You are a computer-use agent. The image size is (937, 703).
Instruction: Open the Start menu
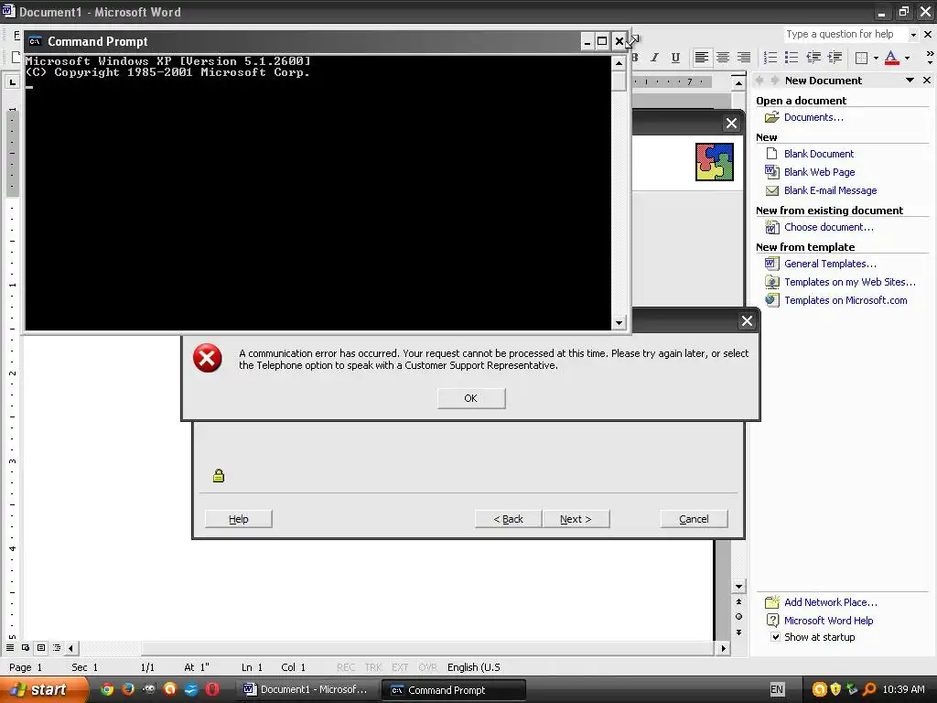44,689
